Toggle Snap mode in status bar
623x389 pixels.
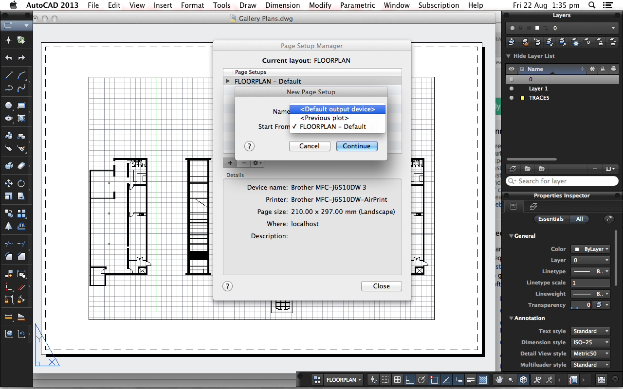coord(385,380)
